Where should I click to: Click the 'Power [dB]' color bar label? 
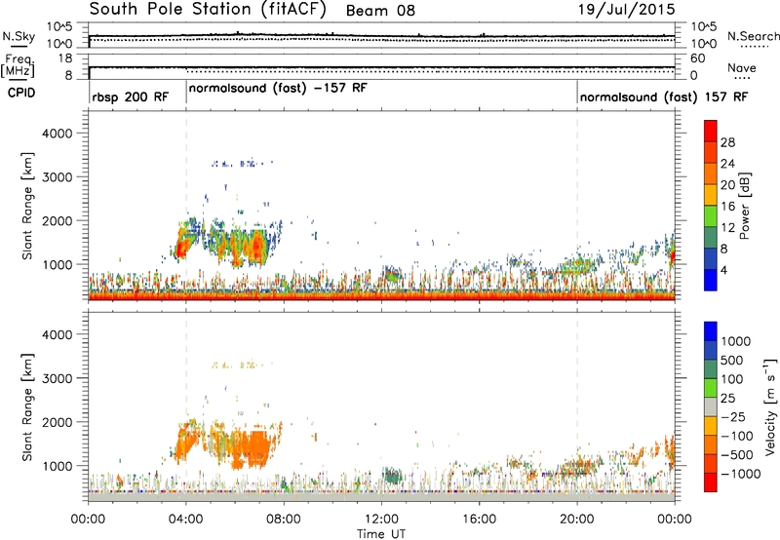tap(743, 206)
